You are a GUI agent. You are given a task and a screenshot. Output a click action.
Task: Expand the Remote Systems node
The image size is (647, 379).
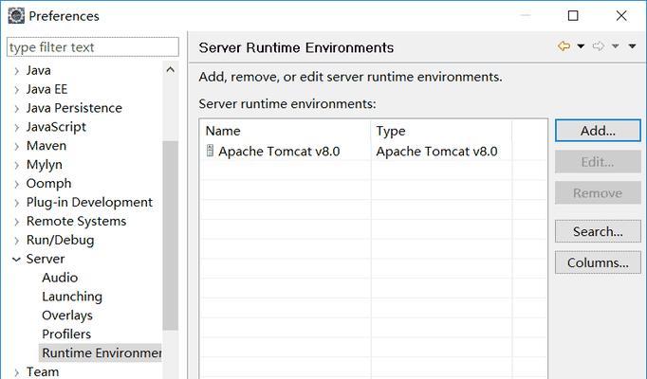(x=16, y=222)
